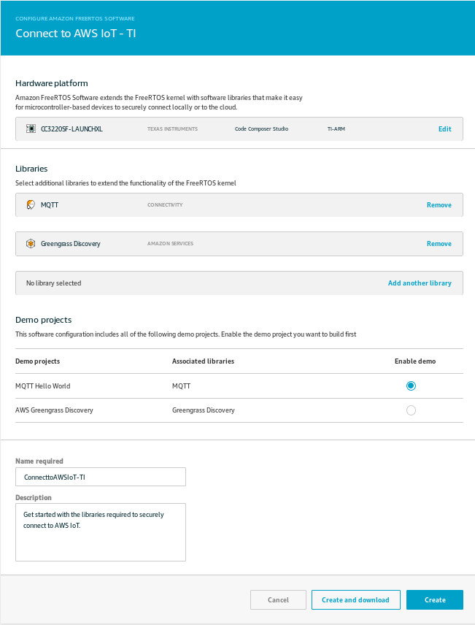Remove the Greengrass Discovery library

[x=439, y=244]
